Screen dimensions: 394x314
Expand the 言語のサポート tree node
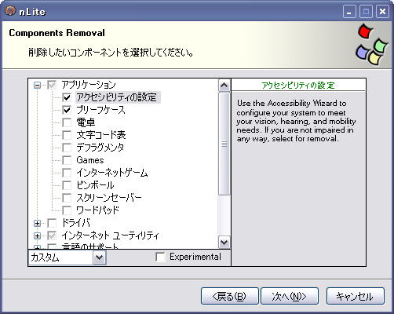[x=38, y=247]
